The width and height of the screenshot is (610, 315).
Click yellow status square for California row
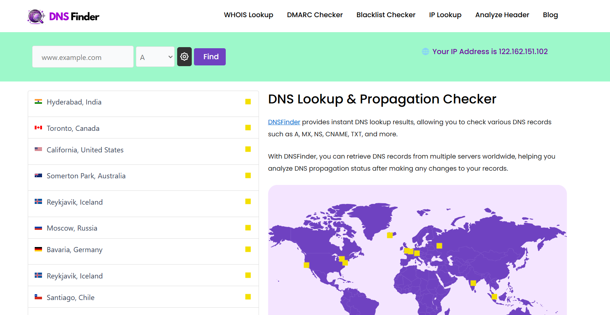pos(248,149)
